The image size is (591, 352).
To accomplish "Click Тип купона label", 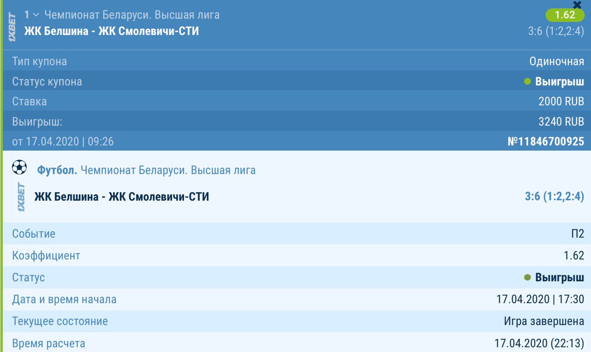I will 39,61.
